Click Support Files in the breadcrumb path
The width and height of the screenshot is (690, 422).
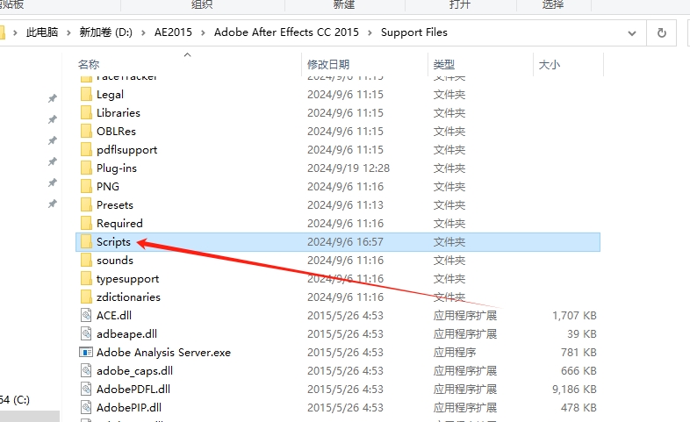pyautogui.click(x=414, y=32)
